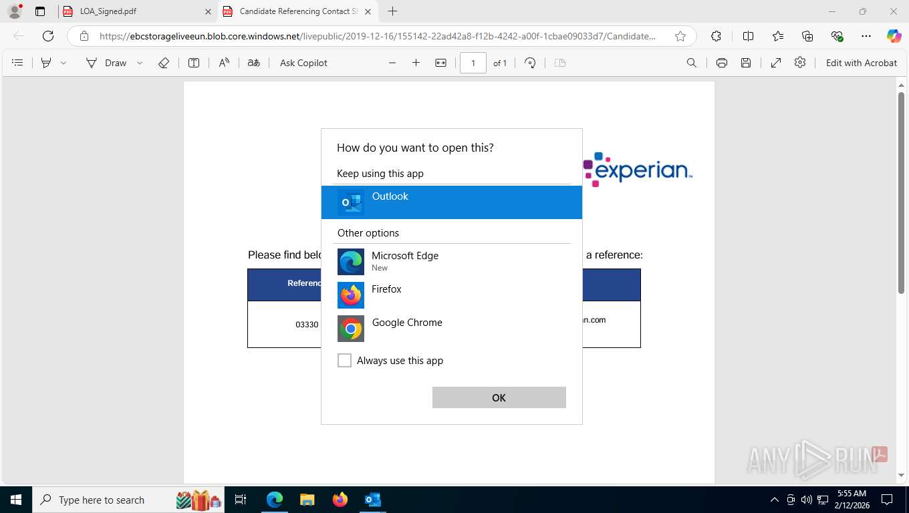
Task: Rotate the PDF page
Action: pos(530,63)
